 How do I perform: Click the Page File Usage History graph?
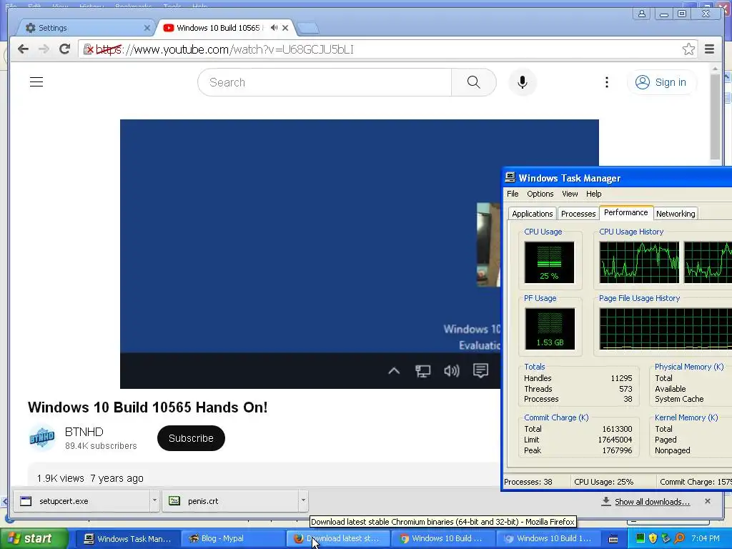click(666, 329)
